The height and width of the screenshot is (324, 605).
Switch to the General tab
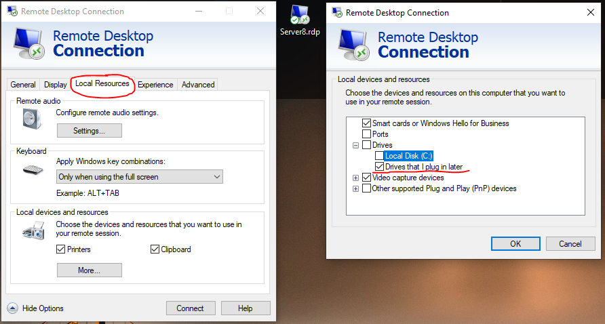(23, 85)
